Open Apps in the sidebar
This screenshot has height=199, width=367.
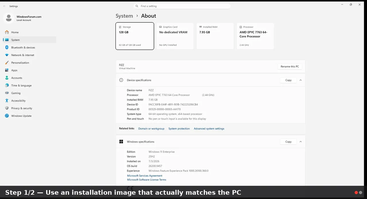[30, 70]
